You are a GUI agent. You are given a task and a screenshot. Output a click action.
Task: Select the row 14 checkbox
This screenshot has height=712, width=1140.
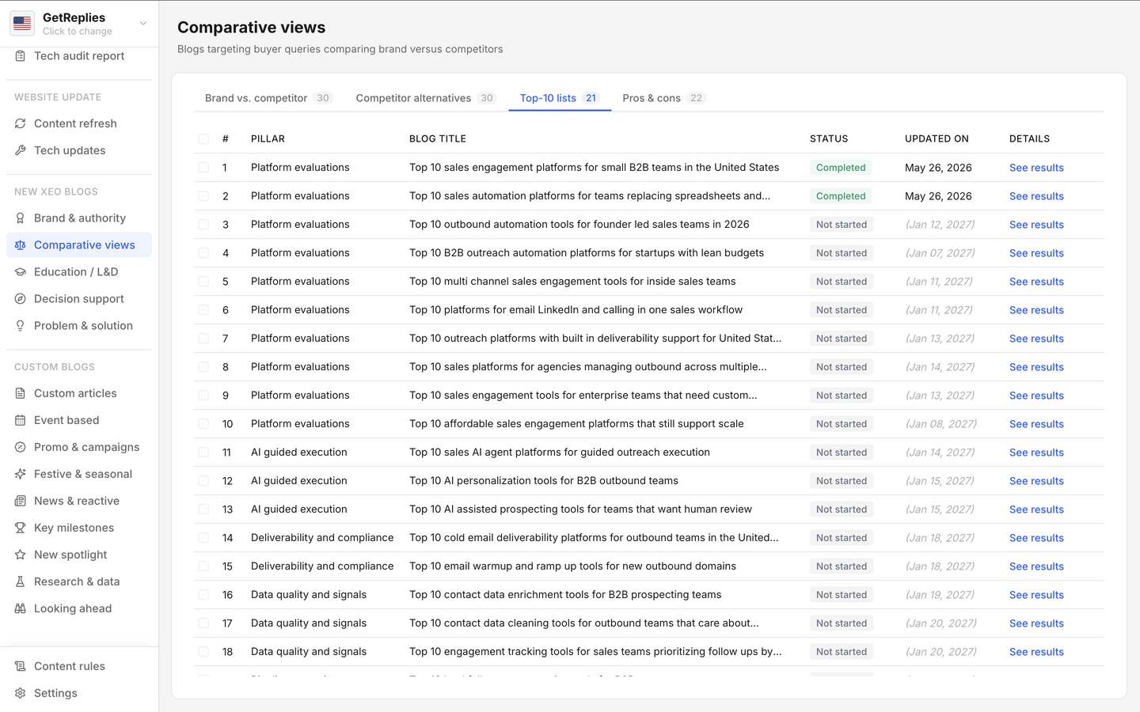tap(203, 538)
